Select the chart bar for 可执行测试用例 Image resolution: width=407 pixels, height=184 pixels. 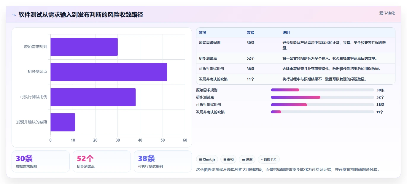tap(93, 97)
